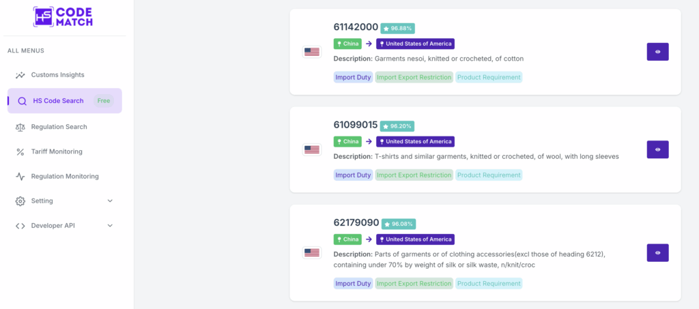This screenshot has width=699, height=309.
Task: Open the Tariff Monitoring menu item
Action: (x=57, y=151)
